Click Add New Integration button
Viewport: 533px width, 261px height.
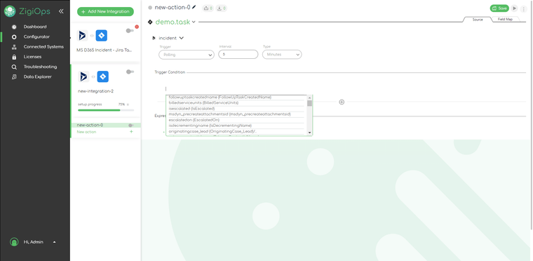pyautogui.click(x=105, y=11)
